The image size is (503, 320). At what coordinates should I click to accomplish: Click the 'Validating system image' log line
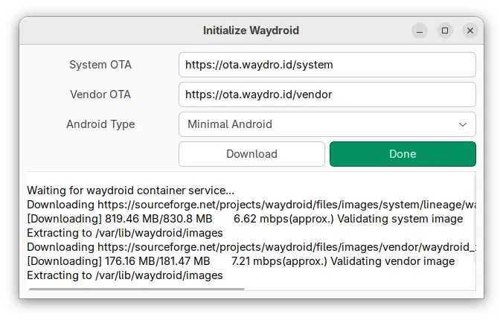[x=397, y=219]
